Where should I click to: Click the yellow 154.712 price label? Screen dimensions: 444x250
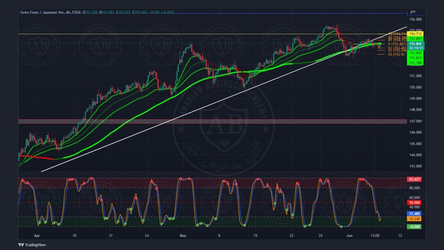click(415, 34)
